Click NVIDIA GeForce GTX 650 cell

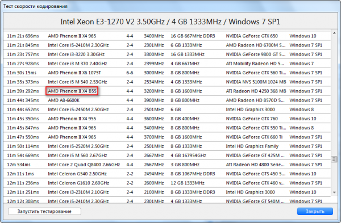coord(252,36)
